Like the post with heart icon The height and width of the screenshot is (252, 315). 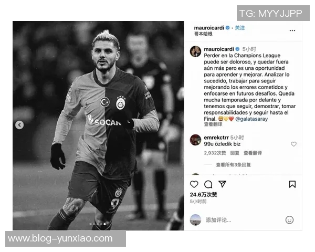[x=194, y=184]
